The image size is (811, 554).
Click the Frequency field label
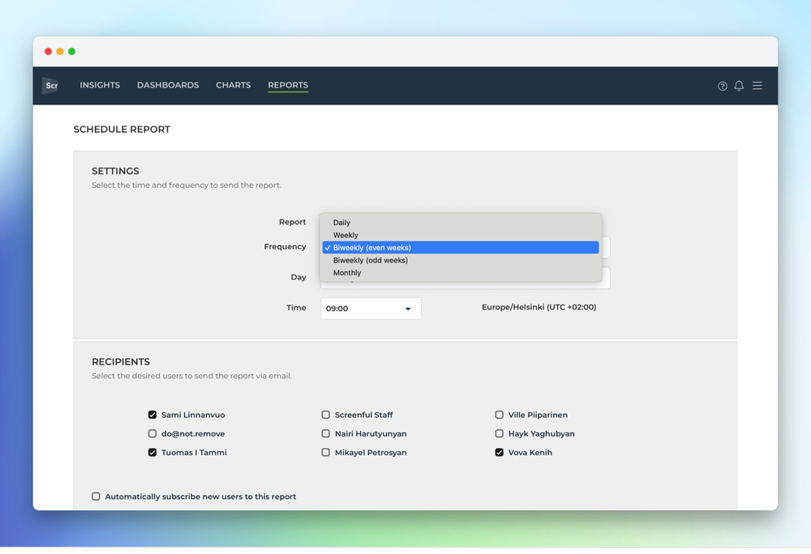pyautogui.click(x=285, y=247)
